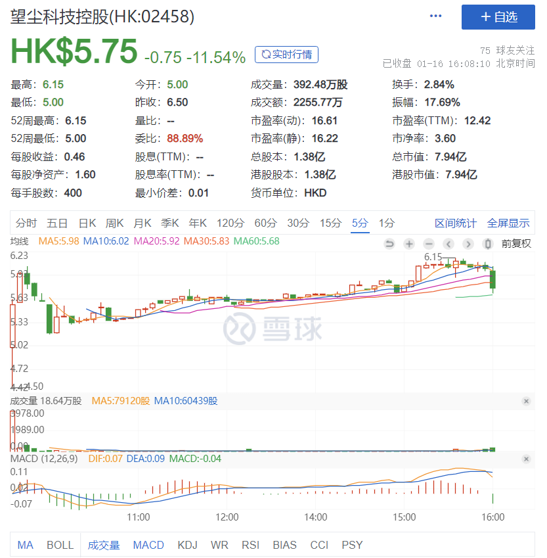
Task: Select the 60分 interval tab
Action: 266,223
